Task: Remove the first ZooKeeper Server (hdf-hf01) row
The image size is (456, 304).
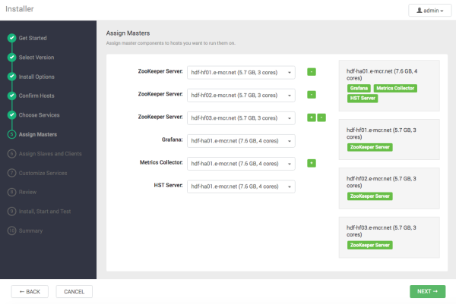Action: pyautogui.click(x=312, y=72)
